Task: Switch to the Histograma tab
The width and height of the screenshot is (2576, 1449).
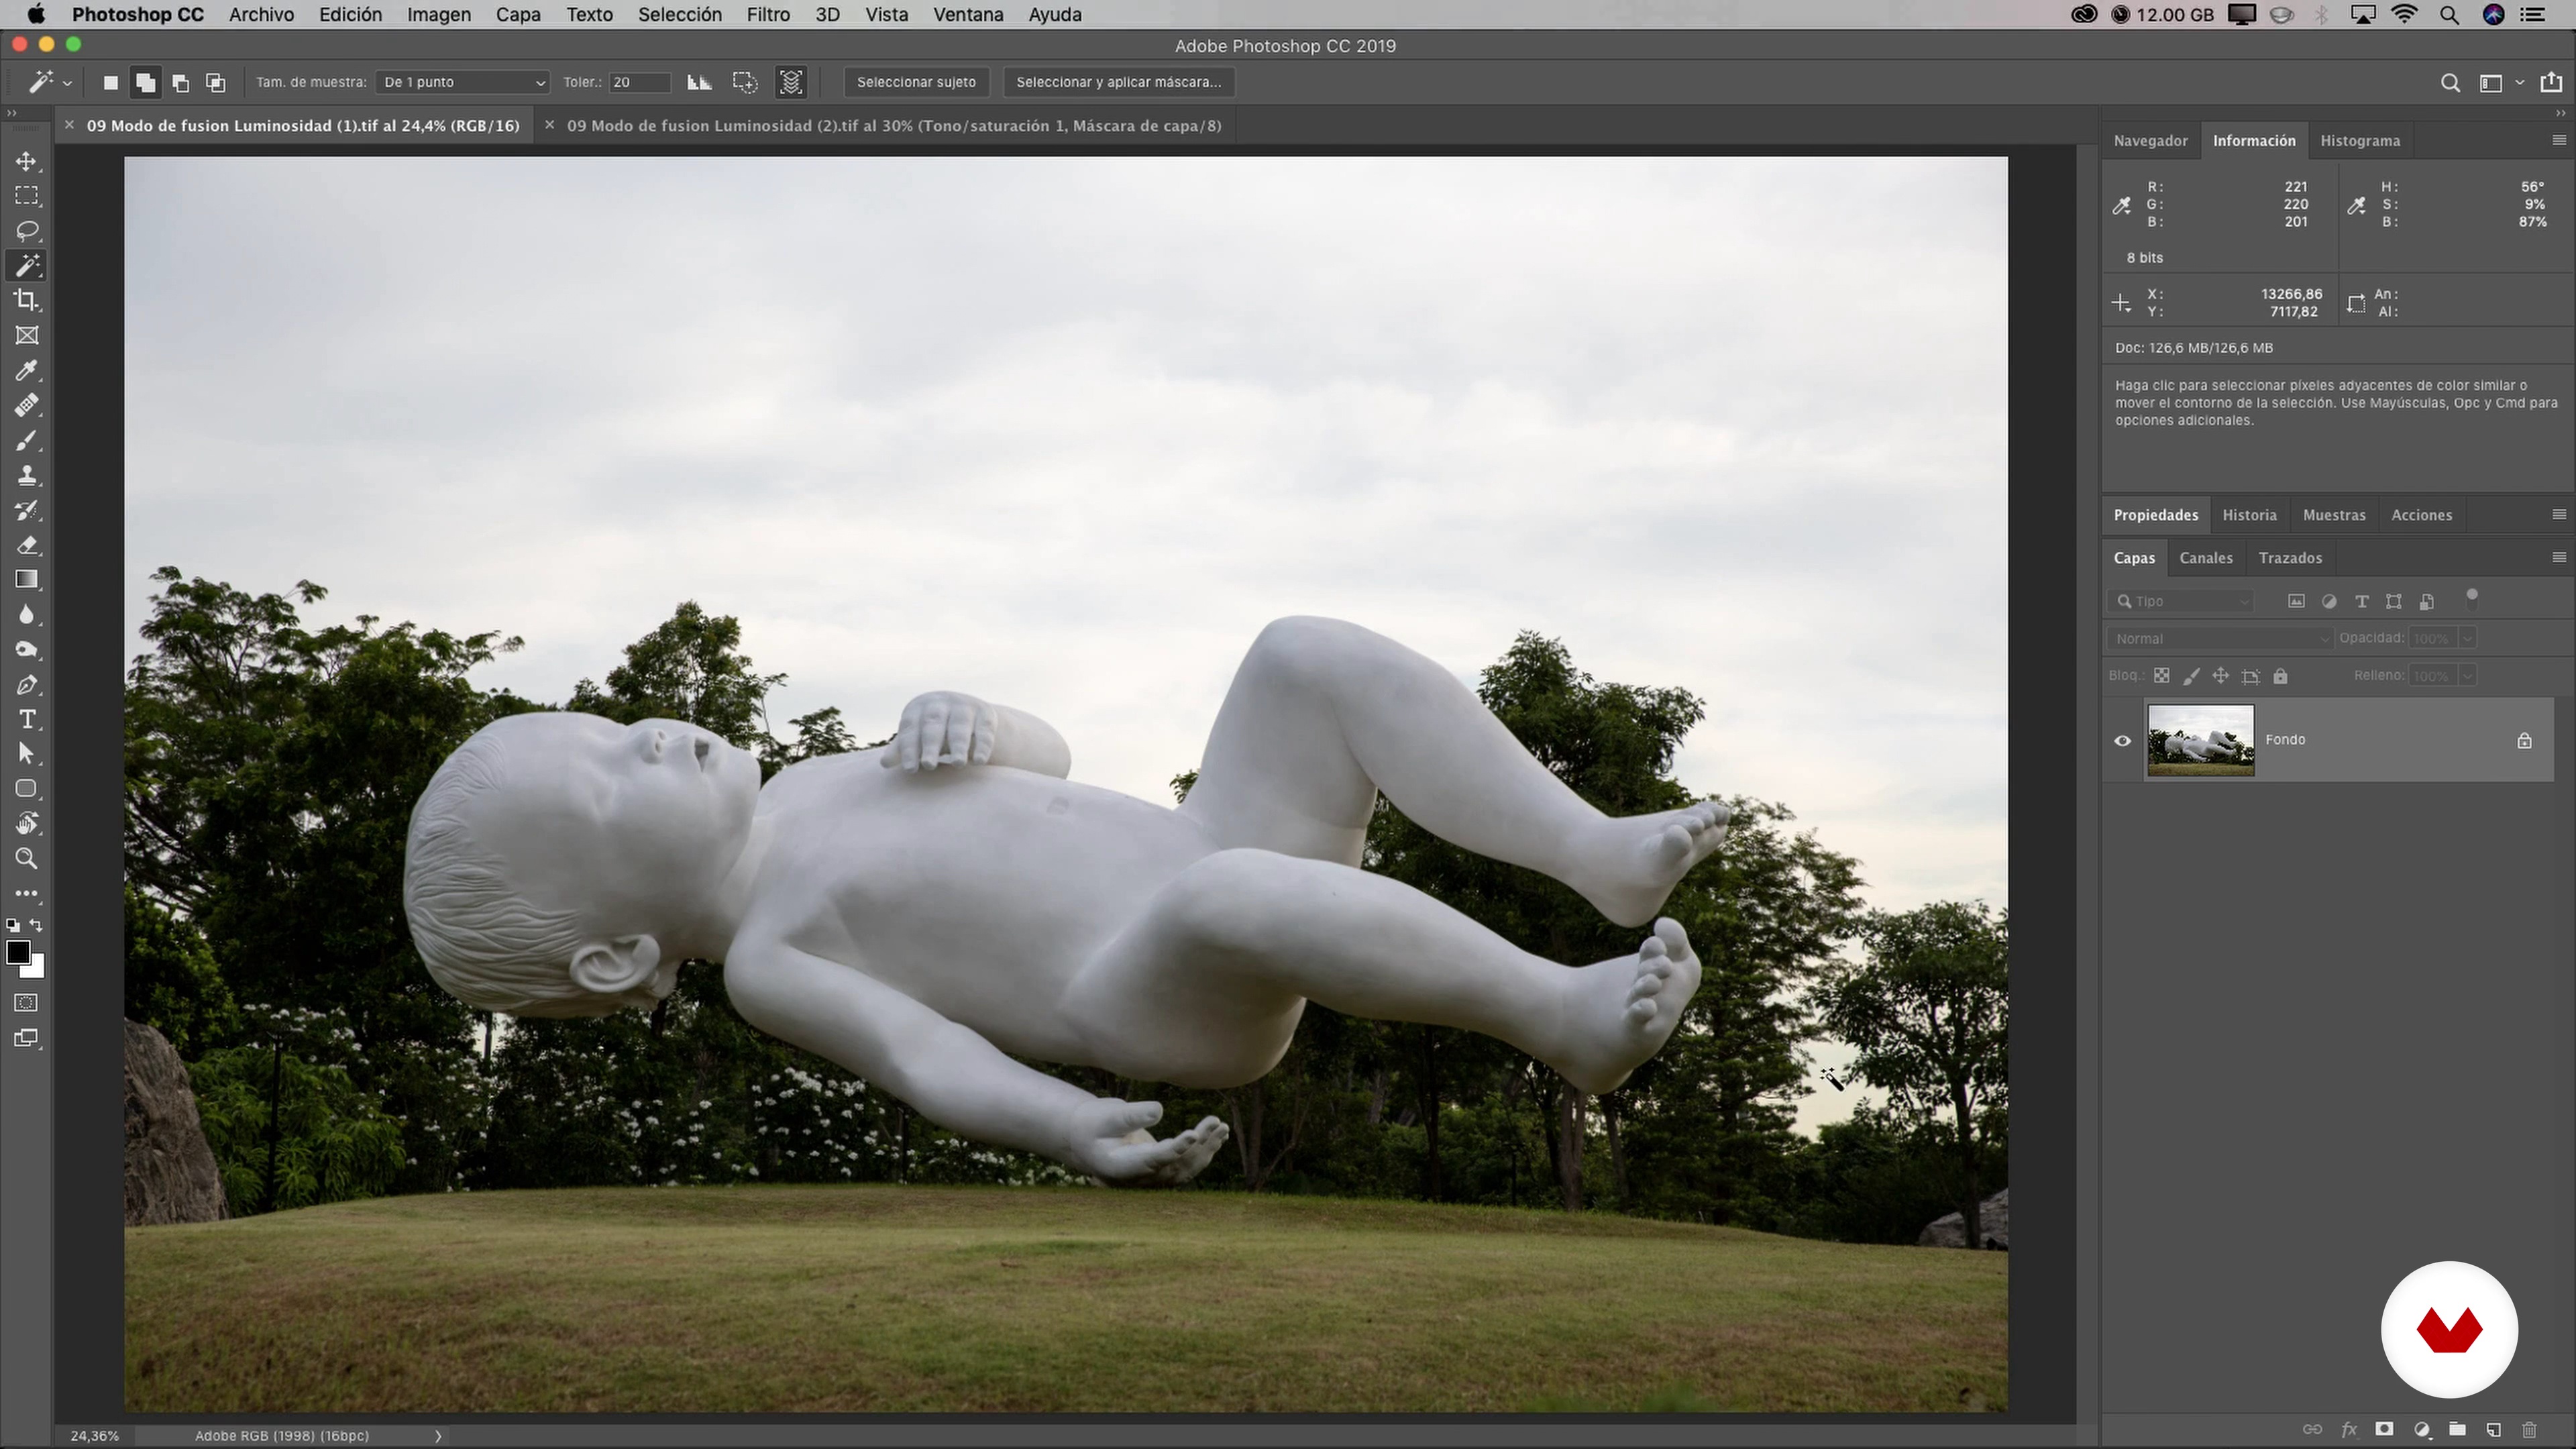Action: (x=2359, y=141)
